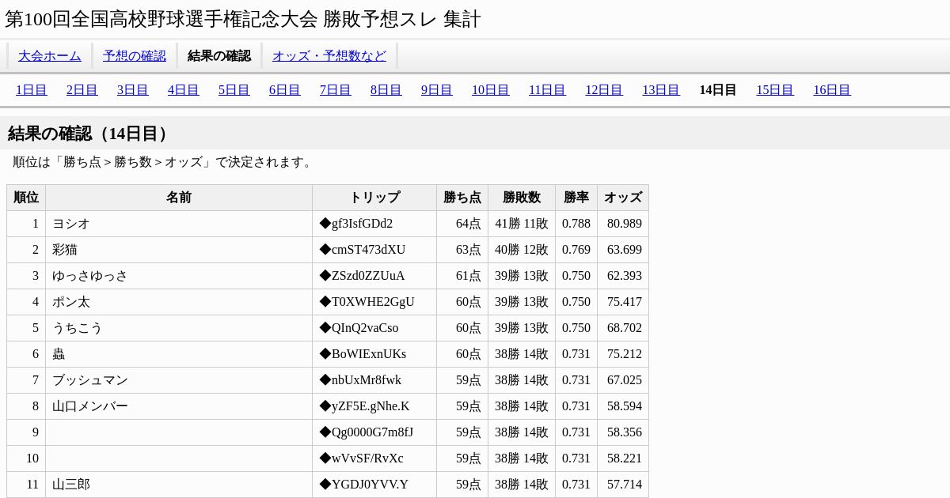Open results for 11日目
Image resolution: width=950 pixels, height=498 pixels.
tap(547, 89)
